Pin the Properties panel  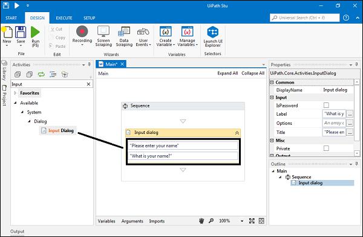(356, 64)
